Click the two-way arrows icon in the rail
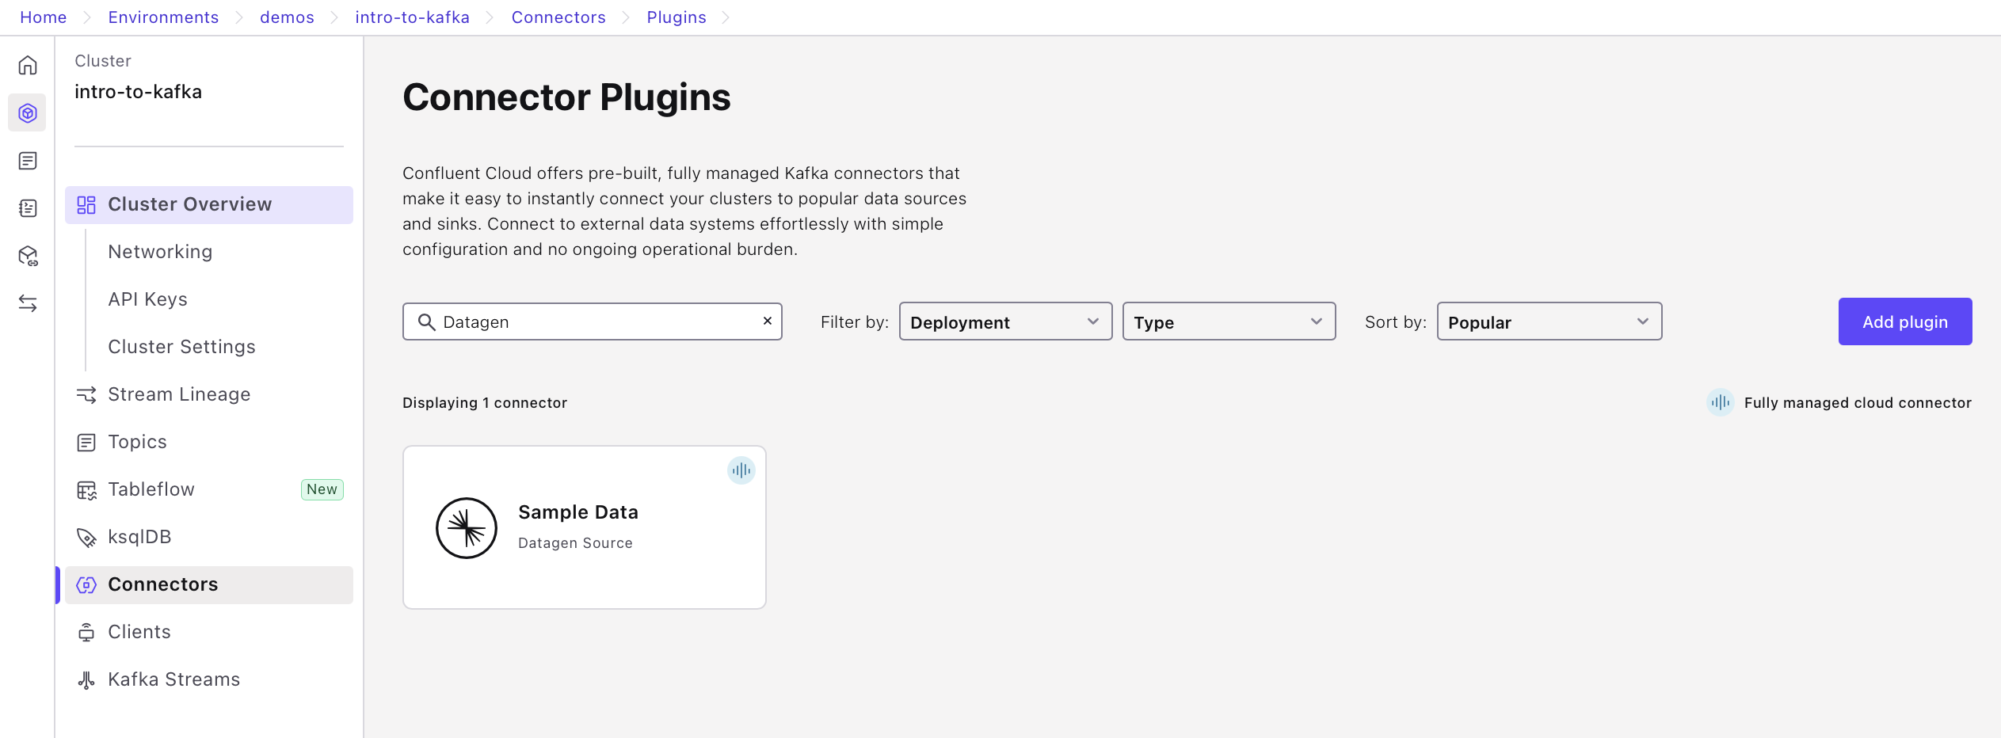 click(x=28, y=303)
